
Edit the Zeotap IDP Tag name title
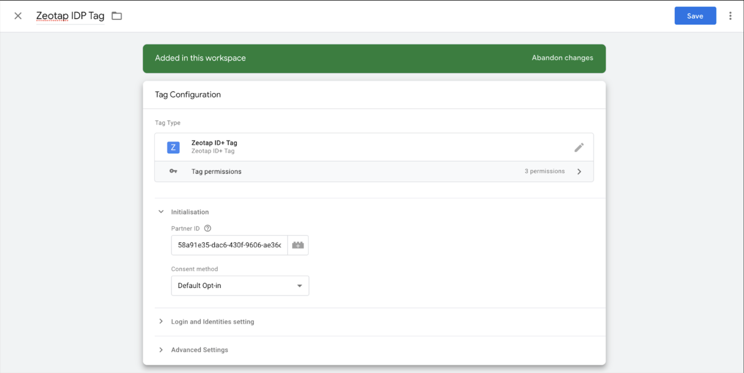[x=70, y=16]
